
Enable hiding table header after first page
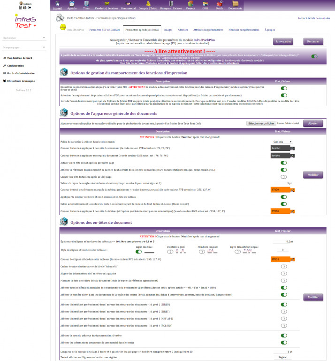pyautogui.click(x=284, y=177)
